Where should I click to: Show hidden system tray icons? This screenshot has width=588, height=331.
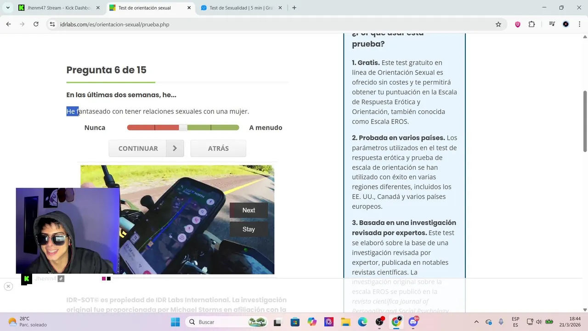tap(476, 322)
